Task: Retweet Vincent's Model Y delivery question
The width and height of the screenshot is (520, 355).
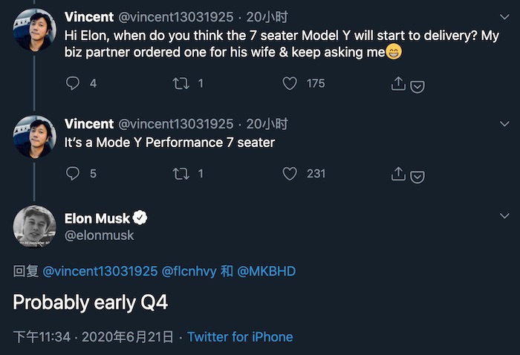Action: (x=181, y=84)
